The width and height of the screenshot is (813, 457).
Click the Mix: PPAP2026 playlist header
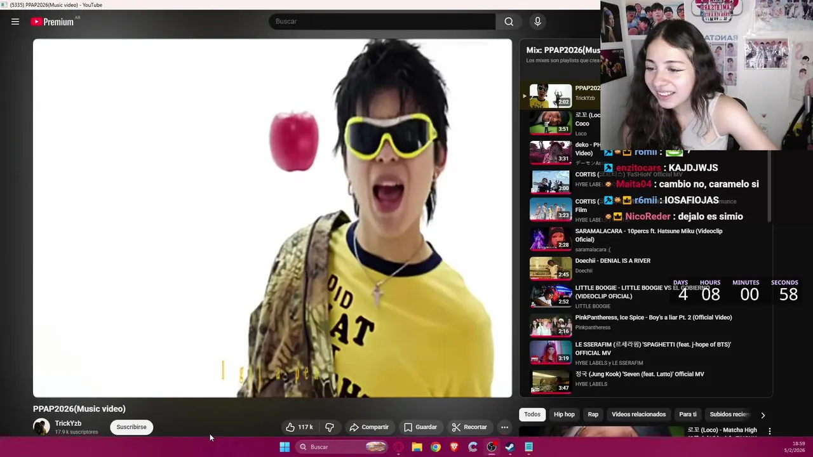pyautogui.click(x=563, y=50)
